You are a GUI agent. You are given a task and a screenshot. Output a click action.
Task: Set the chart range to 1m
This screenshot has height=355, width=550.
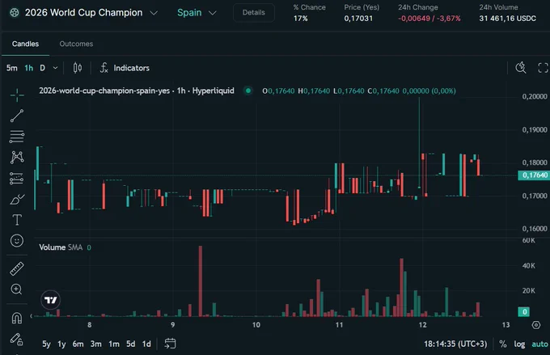coord(114,344)
